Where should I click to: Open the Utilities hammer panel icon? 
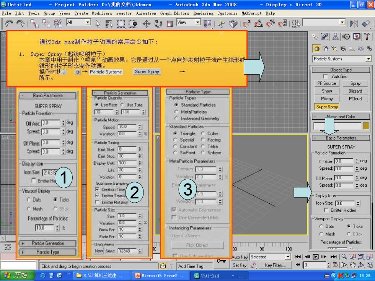(367, 37)
